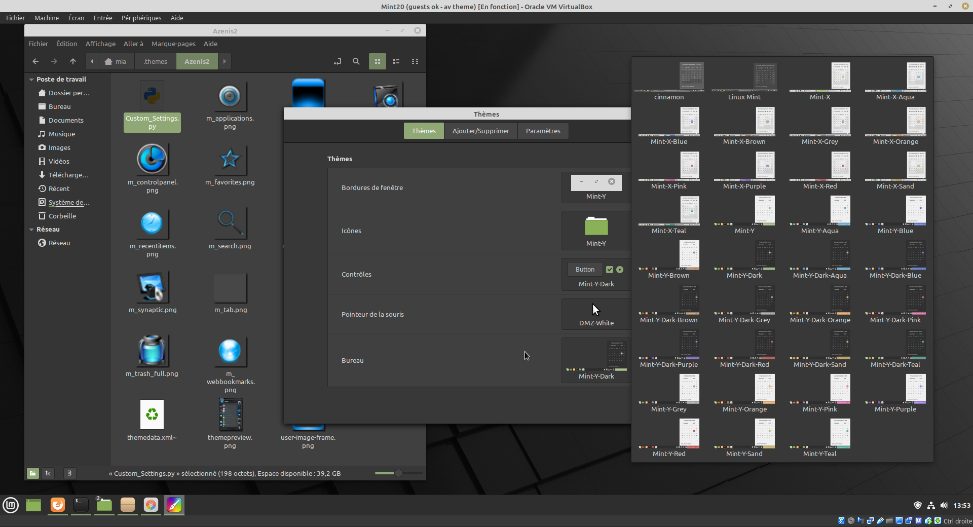Click the path bar left scroll arrow
Image resolution: width=973 pixels, height=527 pixels.
[x=92, y=61]
